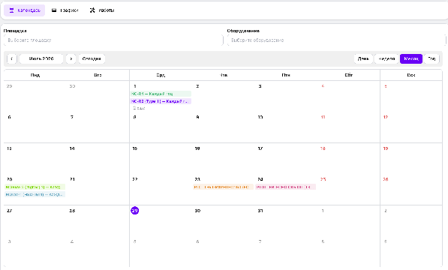448x270 pixels.
Task: Click the red Saturday date 11
Action: click(323, 117)
